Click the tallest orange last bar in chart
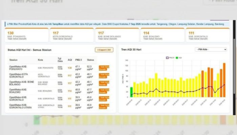Viewport: 237px width, 135px height. click(x=224, y=80)
